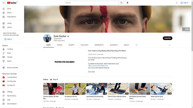Open These Tricks make No Sense thumbnail

tap(118, 89)
